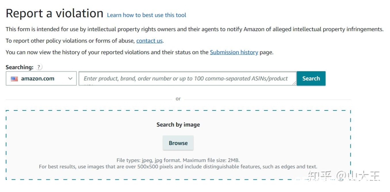
Task: Click the question mark help icon beside Searching
Action: coord(39,67)
